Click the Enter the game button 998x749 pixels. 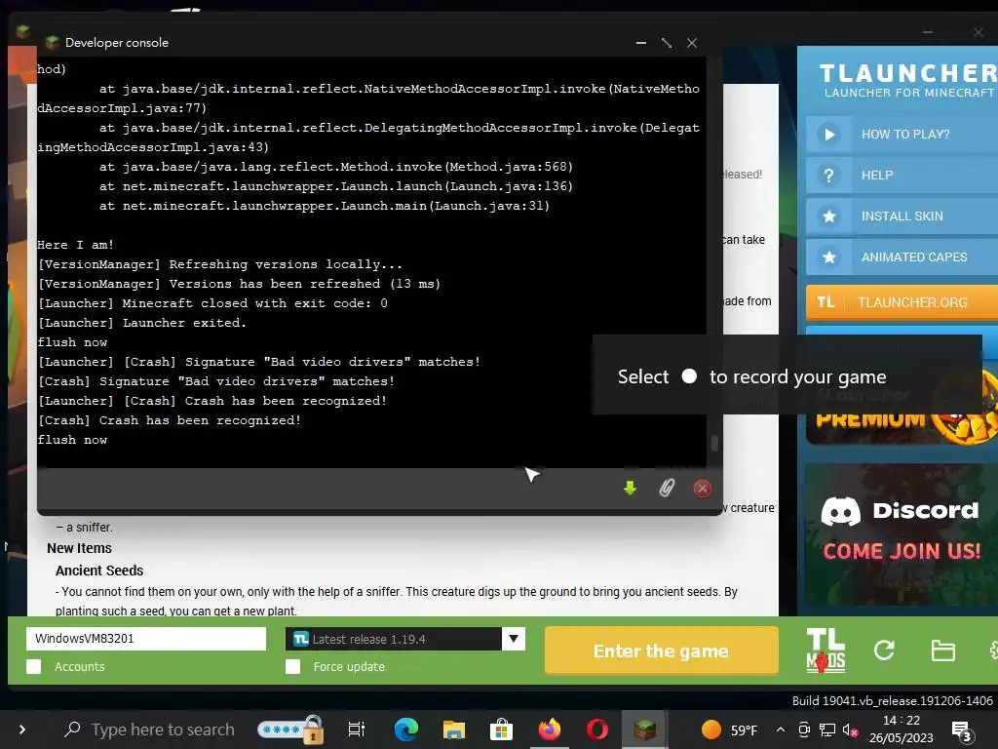click(662, 650)
